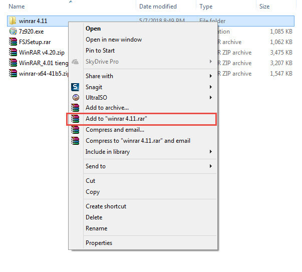This screenshot has height=272, width=302.
Task: Click the WinRAR_4.01 tieng archive icon
Action: [x=13, y=63]
